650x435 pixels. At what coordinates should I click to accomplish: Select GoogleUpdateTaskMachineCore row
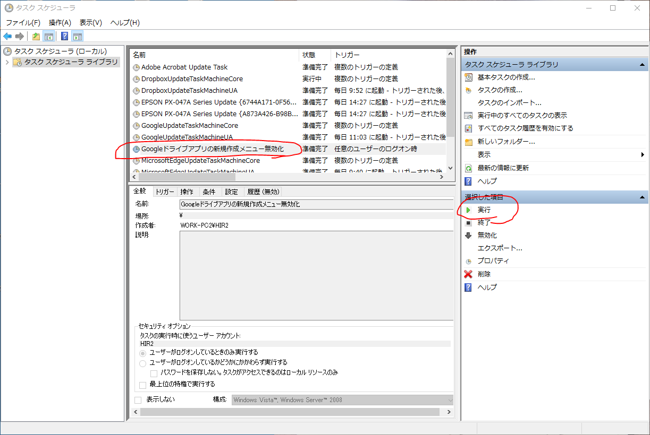tap(190, 125)
